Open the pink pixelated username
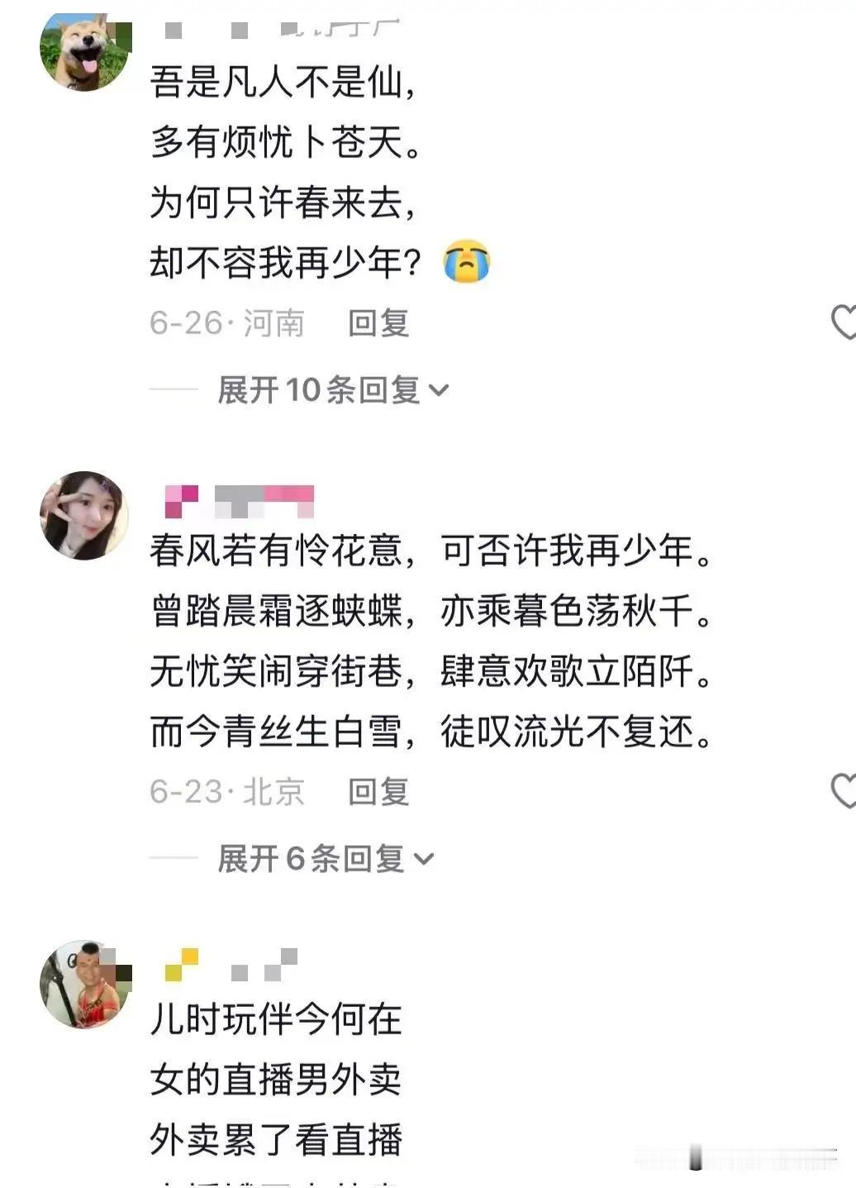 click(240, 501)
